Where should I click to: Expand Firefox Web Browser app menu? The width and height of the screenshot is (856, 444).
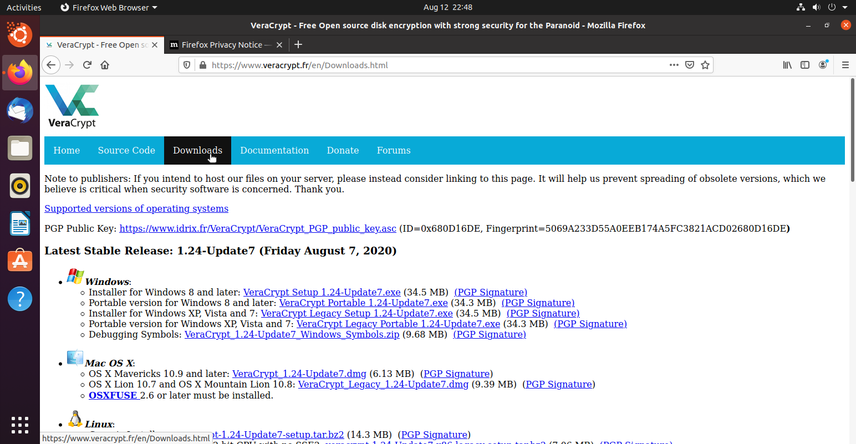[109, 7]
